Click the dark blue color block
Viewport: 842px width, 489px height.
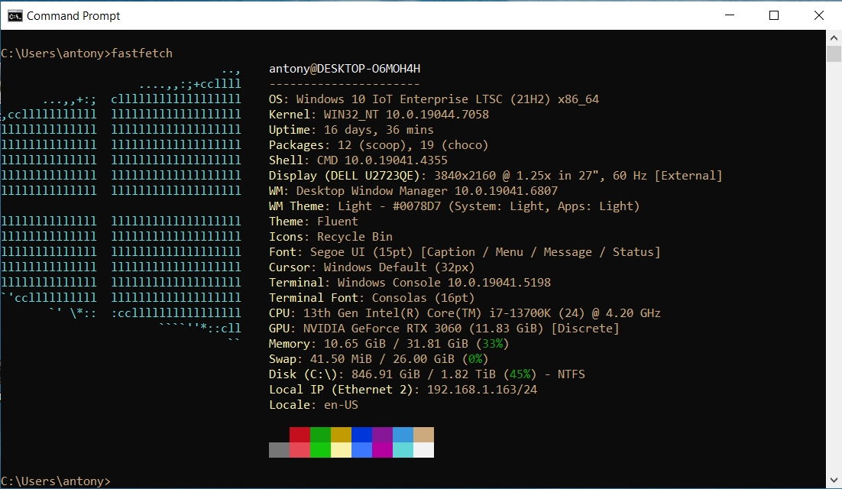[x=361, y=435]
